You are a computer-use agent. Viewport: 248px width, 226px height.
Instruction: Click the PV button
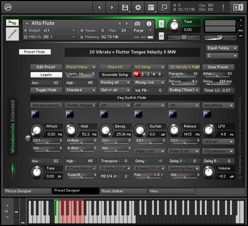coord(241,36)
